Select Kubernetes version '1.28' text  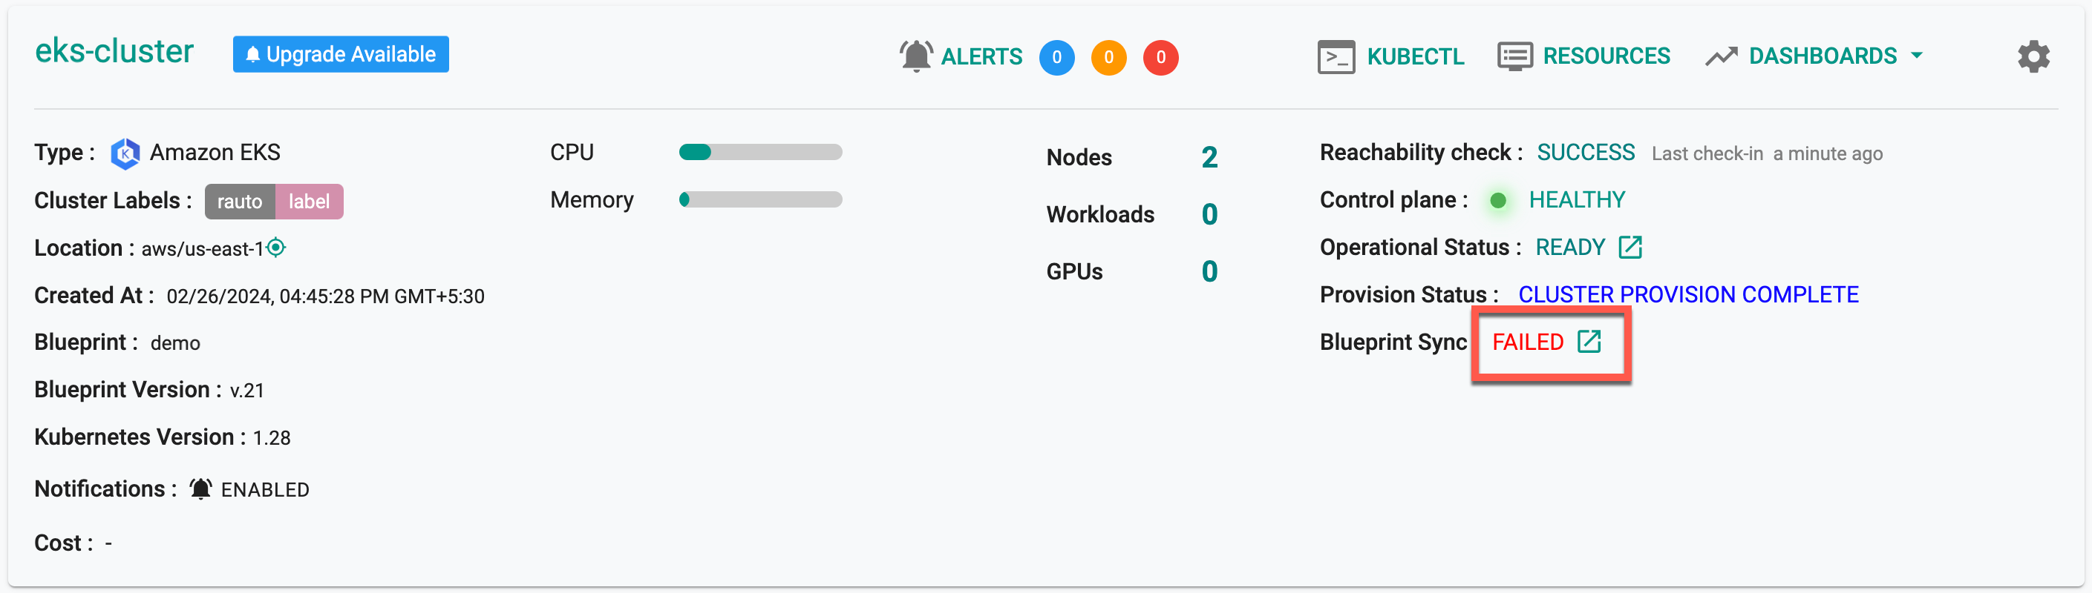coord(271,438)
